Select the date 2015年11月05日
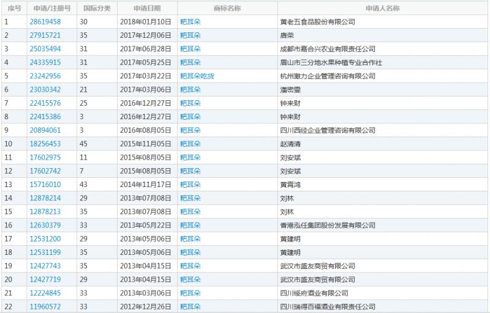490x313 pixels. coord(146,144)
